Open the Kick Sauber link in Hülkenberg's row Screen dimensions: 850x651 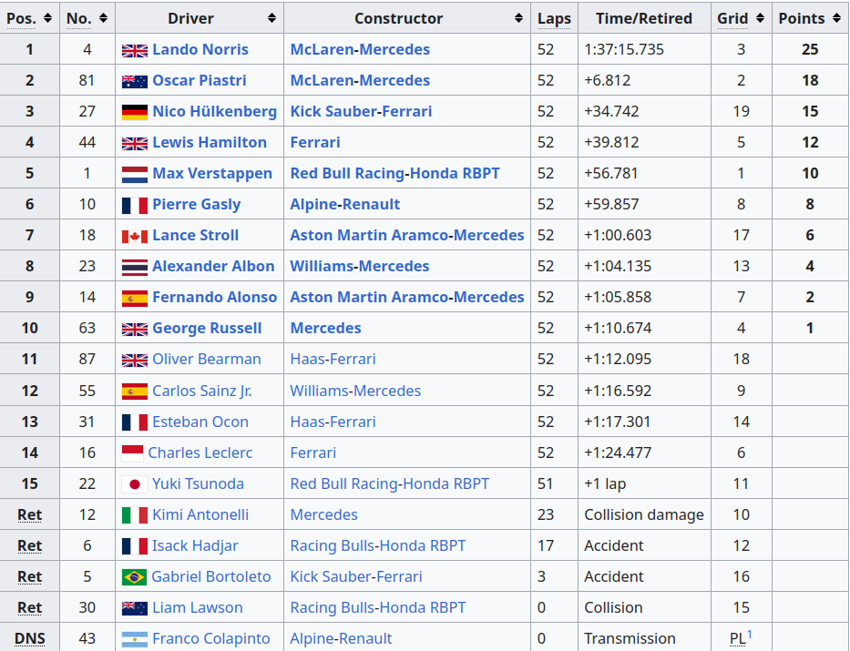(333, 111)
